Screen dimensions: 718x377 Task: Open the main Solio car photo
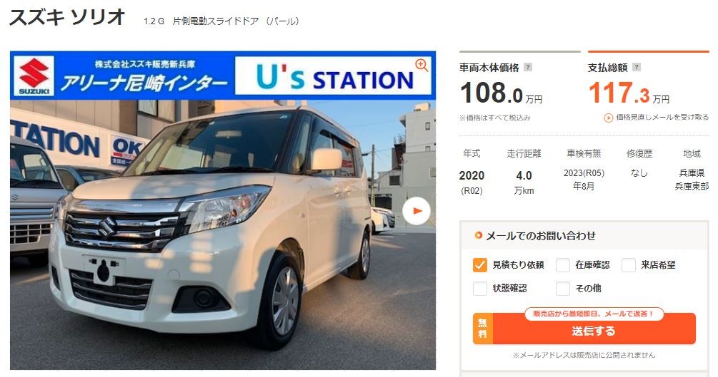click(222, 234)
